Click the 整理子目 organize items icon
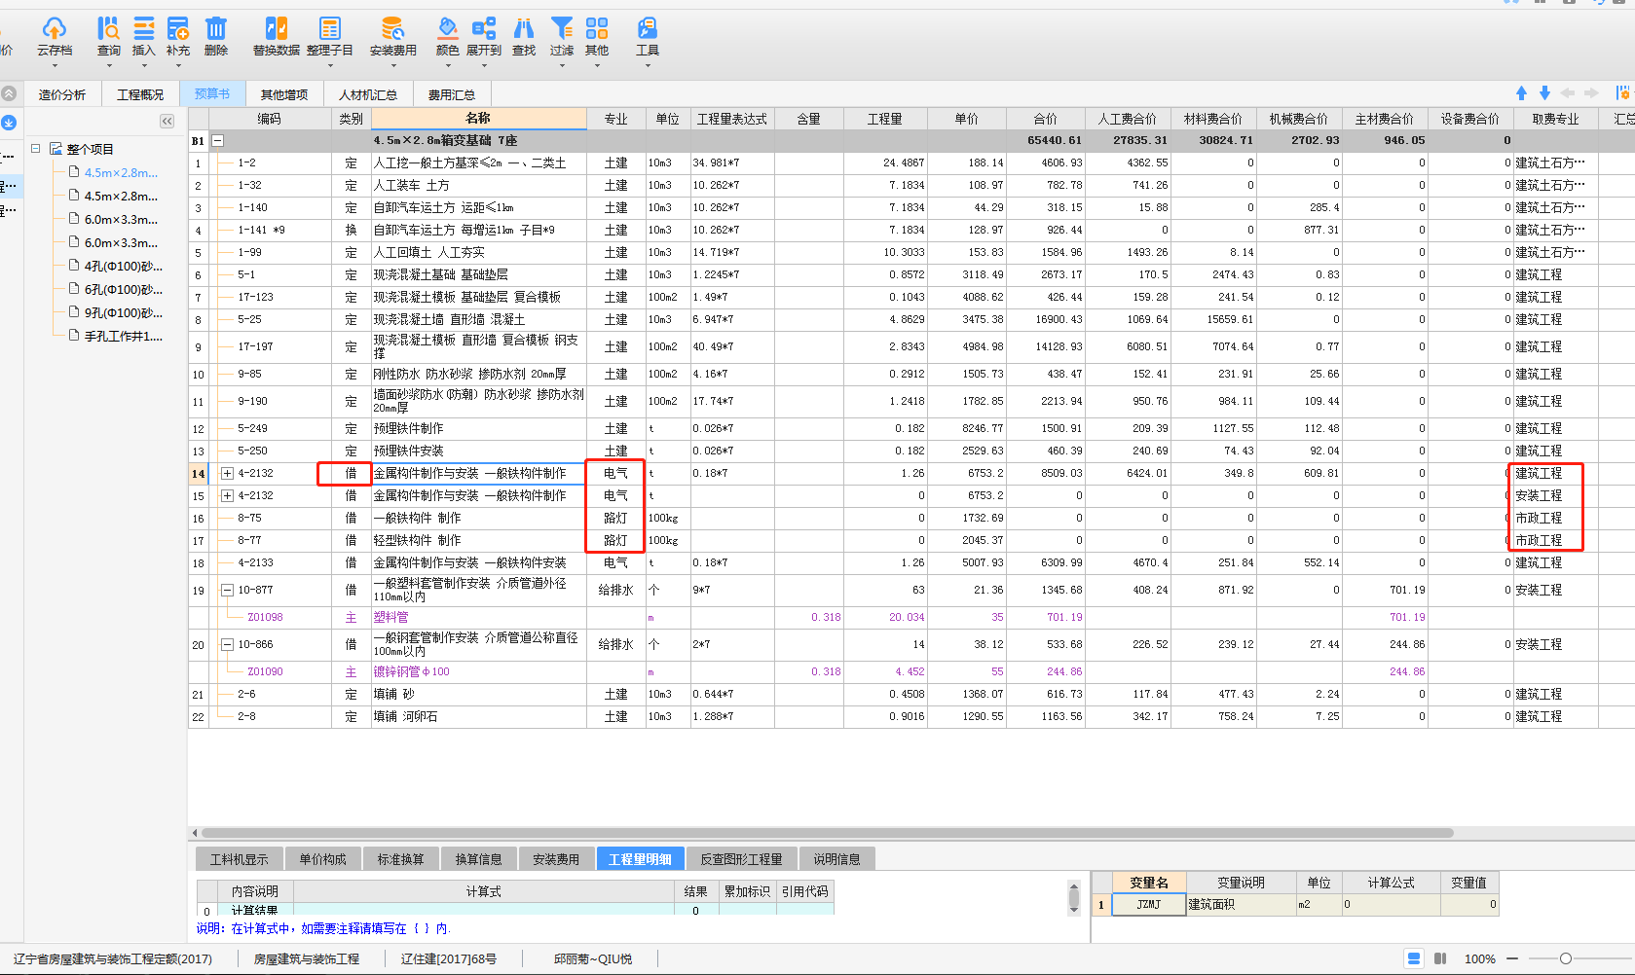The height and width of the screenshot is (975, 1635). click(330, 28)
